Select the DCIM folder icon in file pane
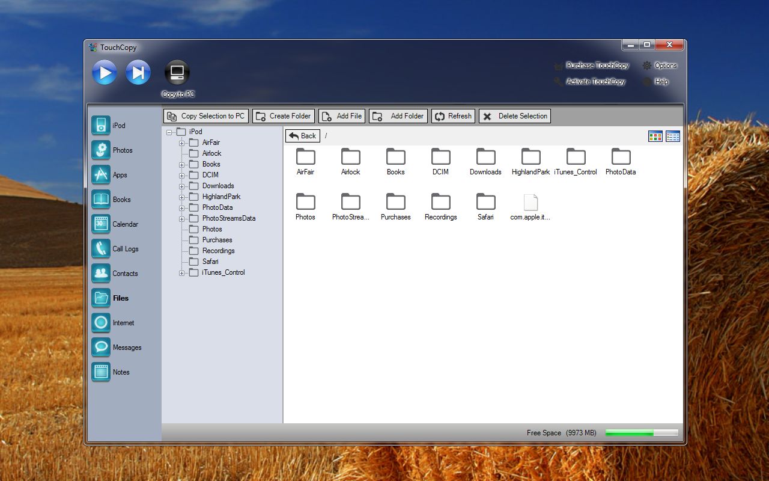Viewport: 769px width, 481px height. point(441,156)
